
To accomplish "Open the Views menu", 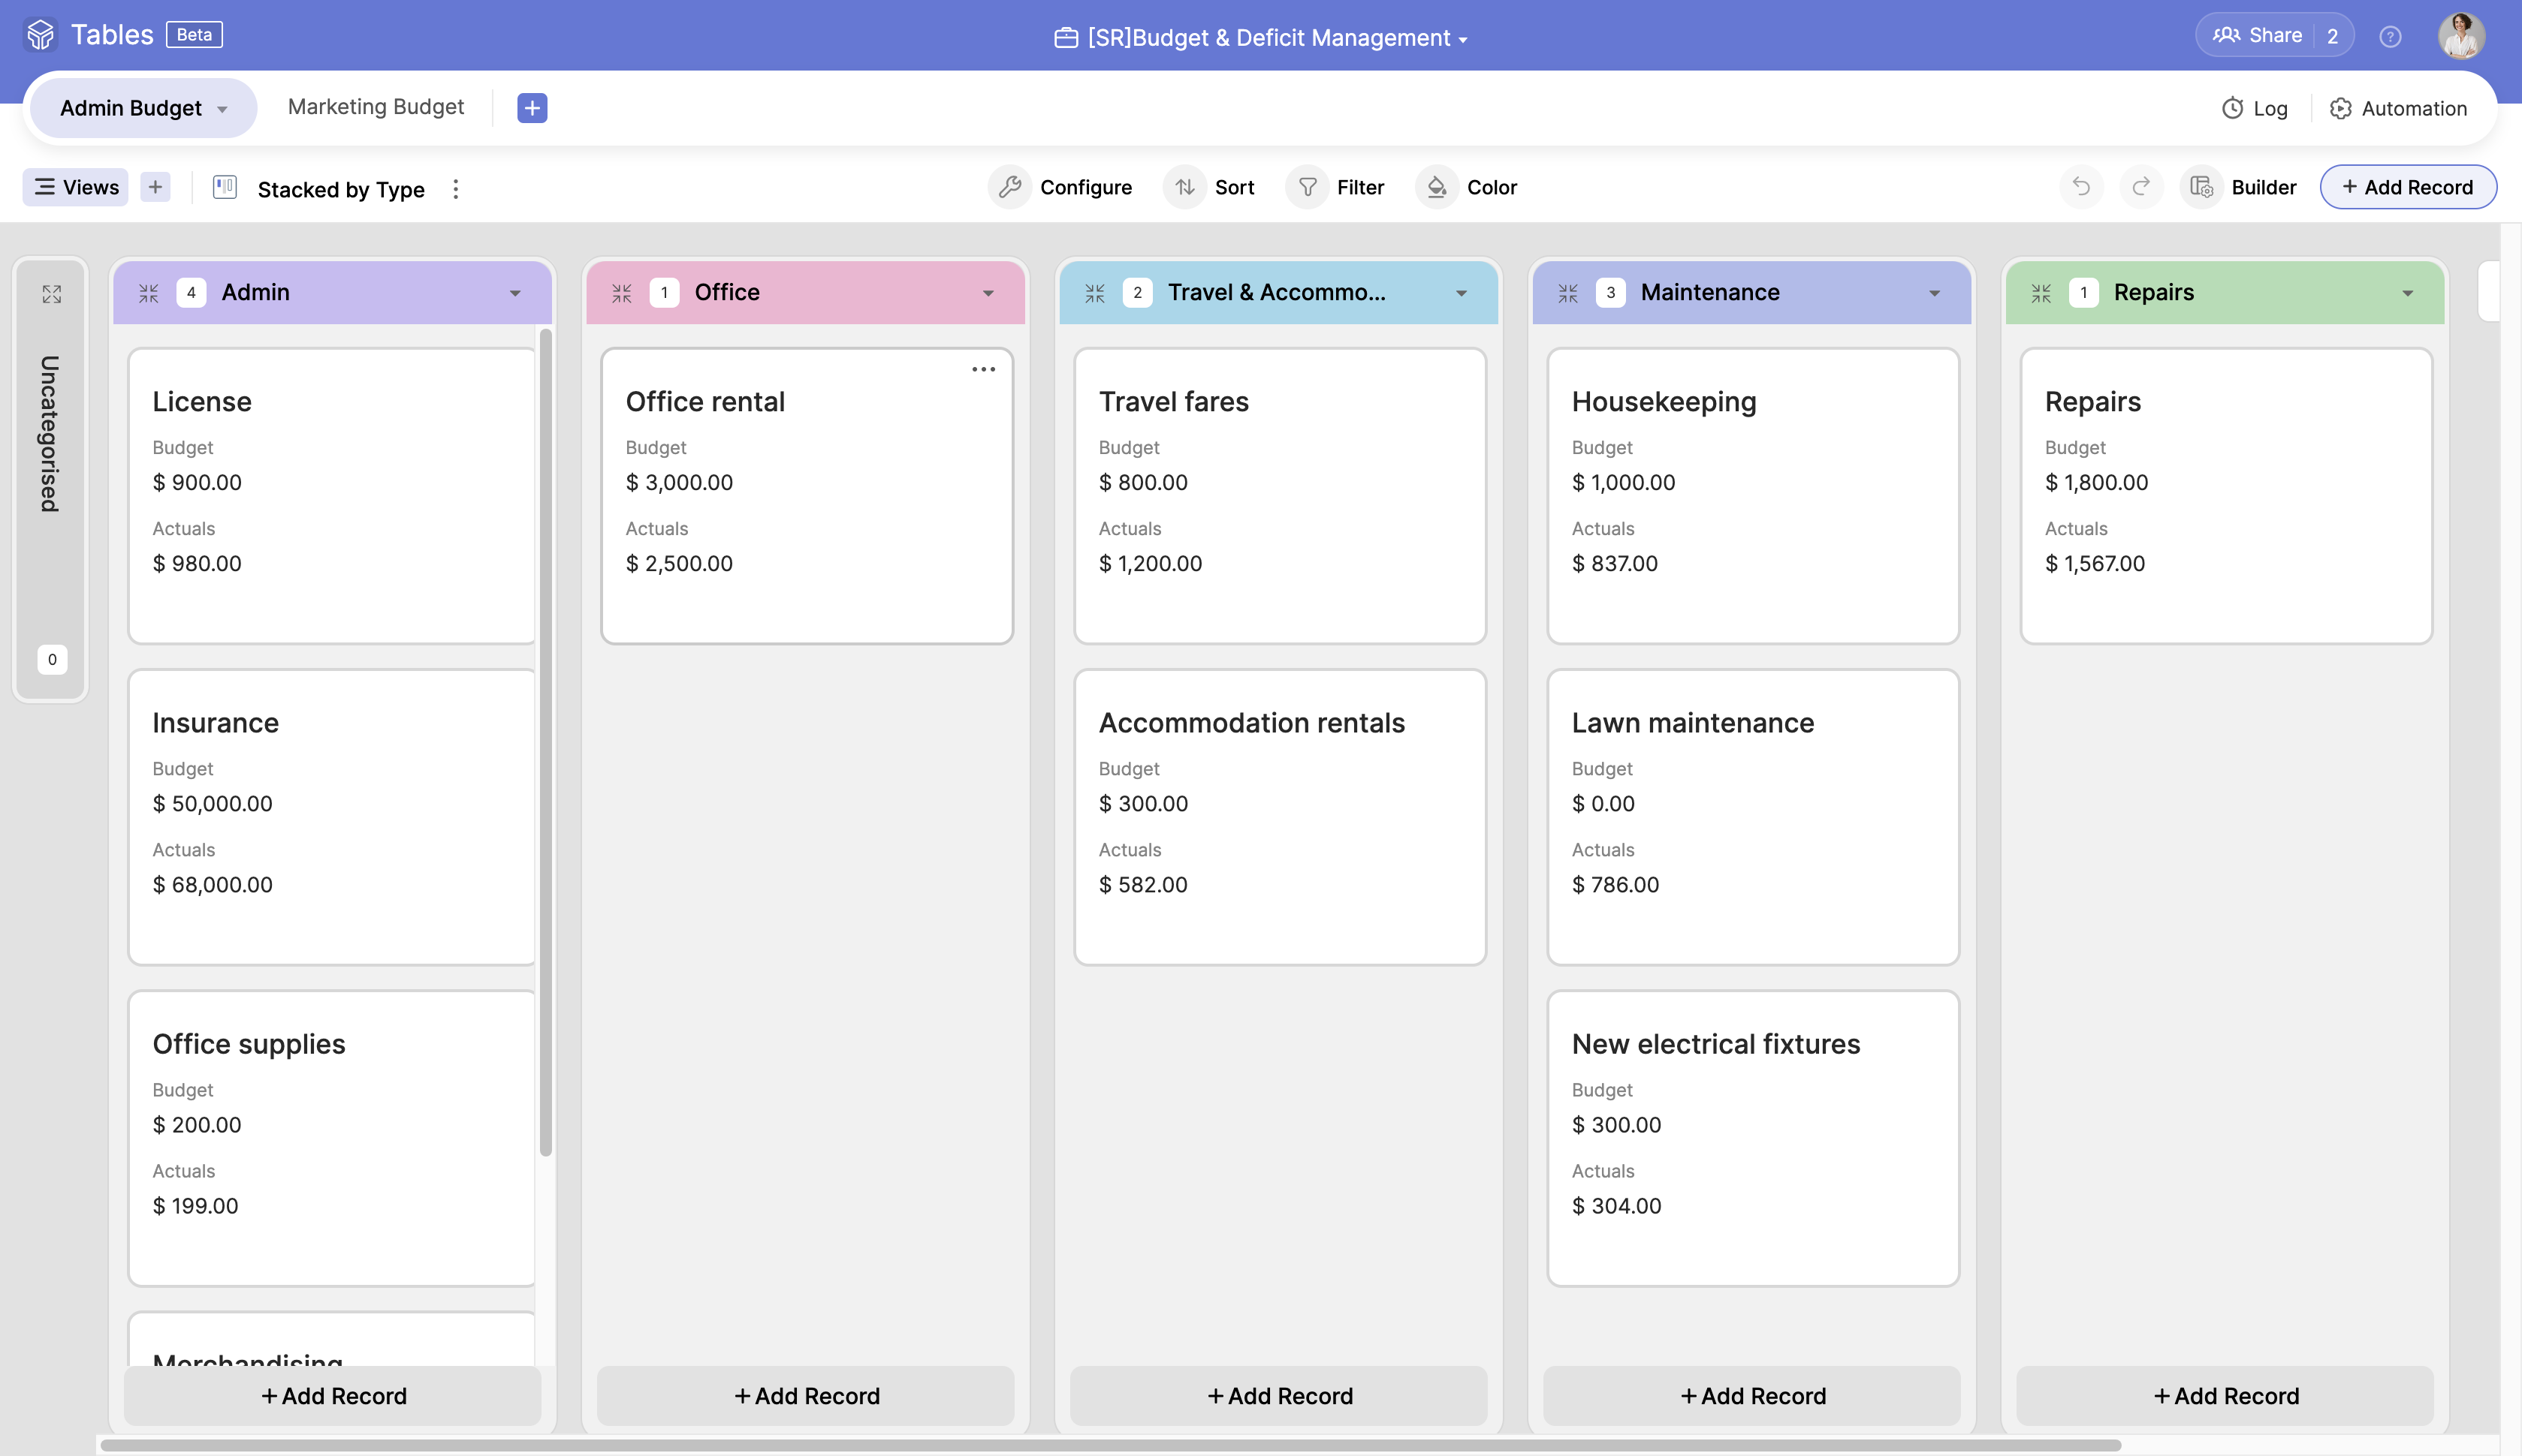I will coord(76,187).
